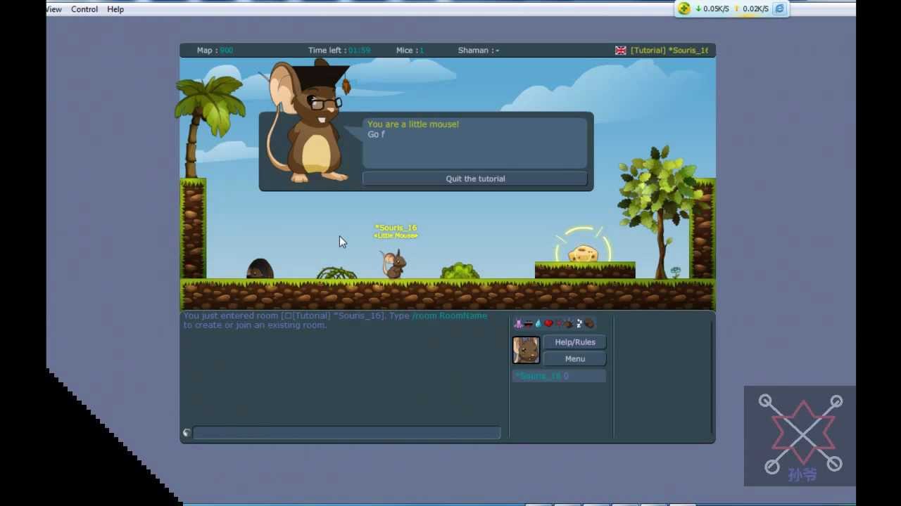Click the browser icon in the speed widget
This screenshot has width=901, height=506.
tap(779, 8)
